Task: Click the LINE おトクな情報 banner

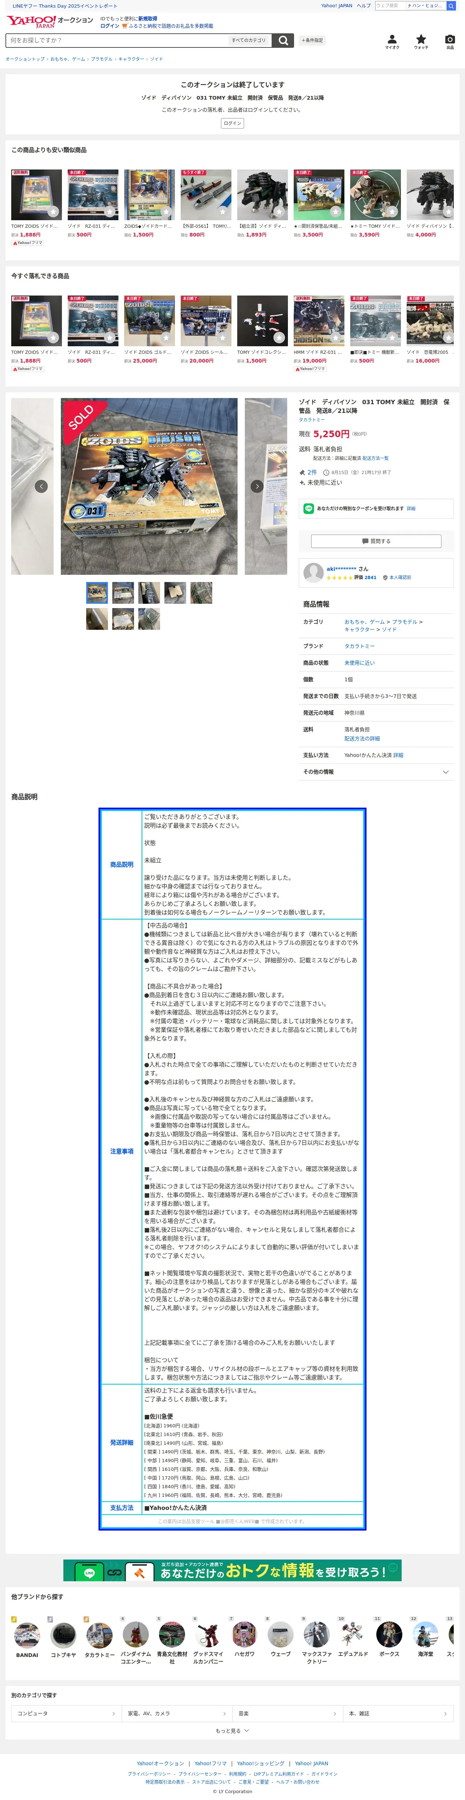Action: [232, 1570]
